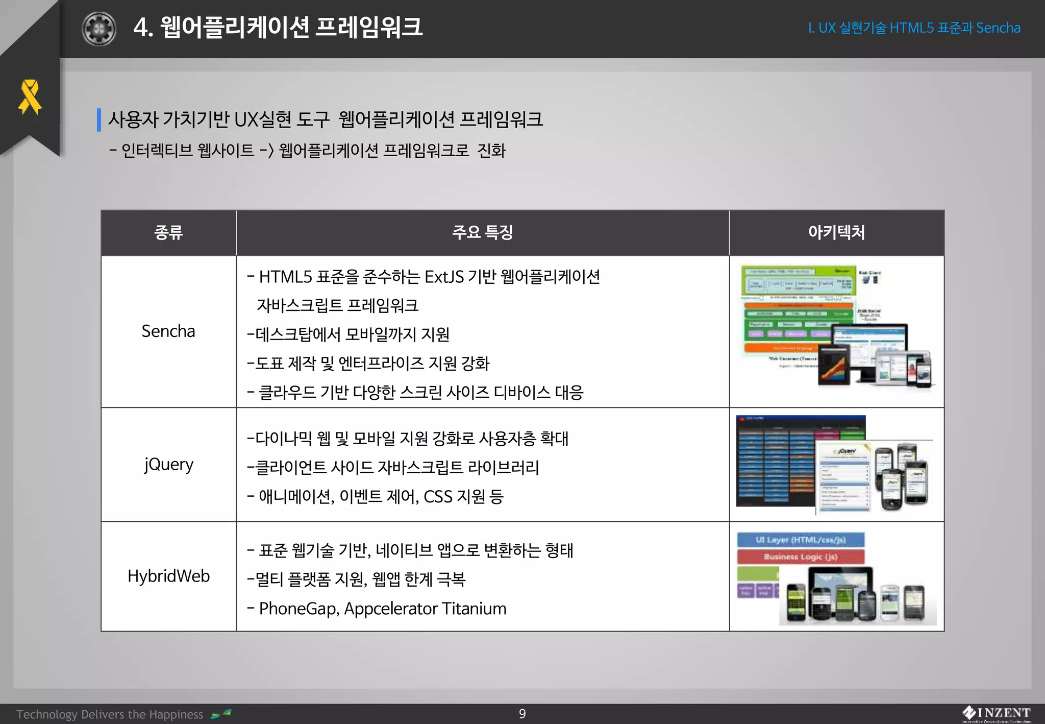
Task: Click the gear emblem icon beside the slide title
Action: pyautogui.click(x=99, y=29)
